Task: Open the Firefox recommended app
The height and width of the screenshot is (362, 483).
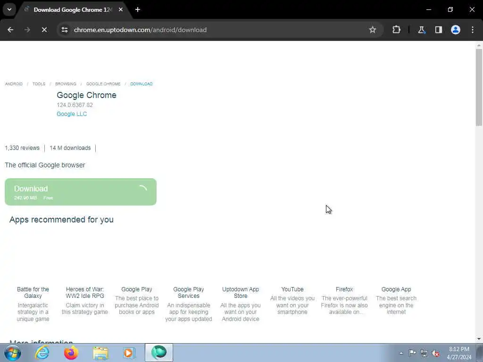Action: click(344, 289)
